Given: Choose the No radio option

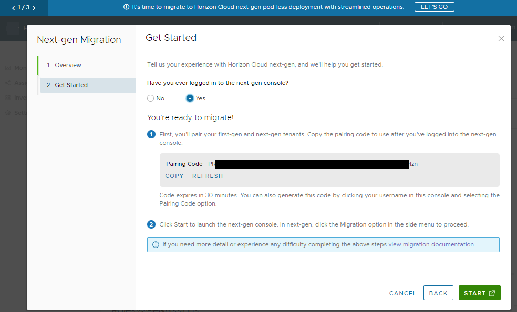Looking at the screenshot, I should pyautogui.click(x=150, y=98).
